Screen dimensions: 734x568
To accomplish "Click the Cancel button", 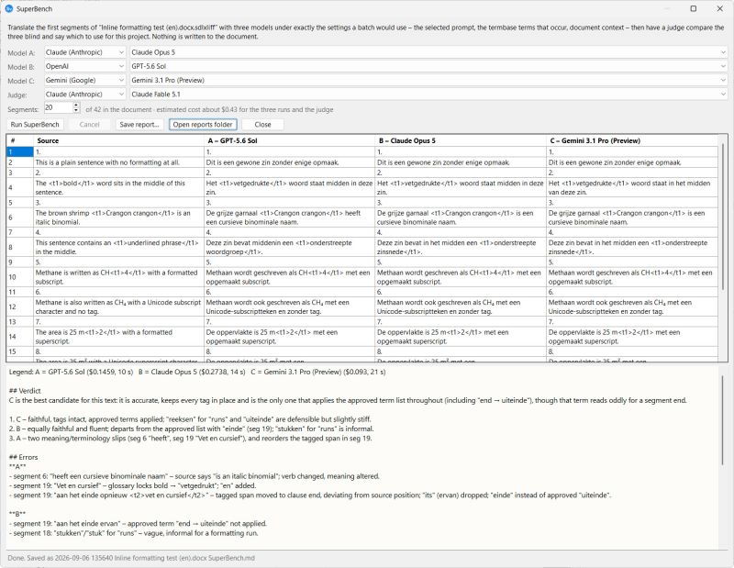I will click(89, 125).
